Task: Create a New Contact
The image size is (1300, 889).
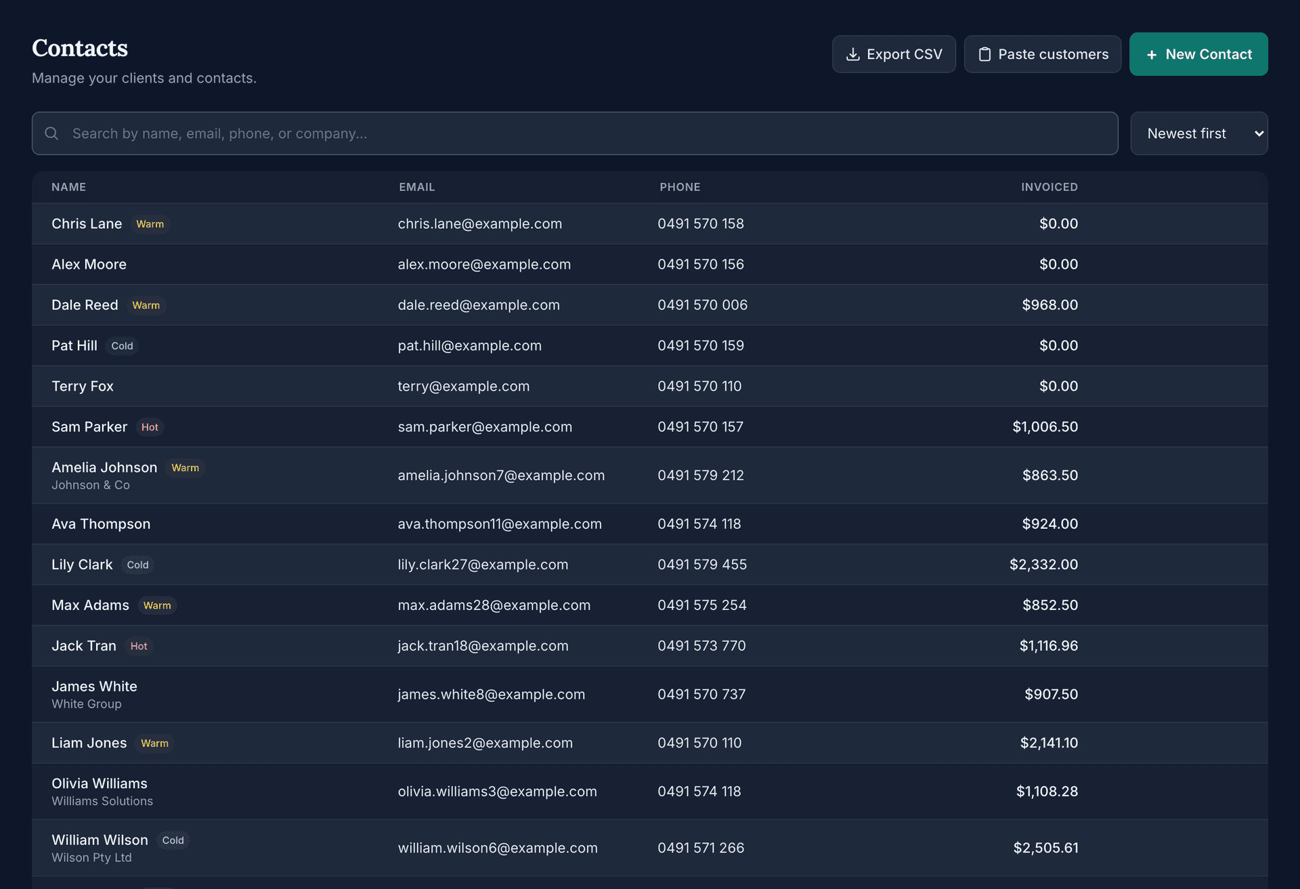Action: 1198,54
